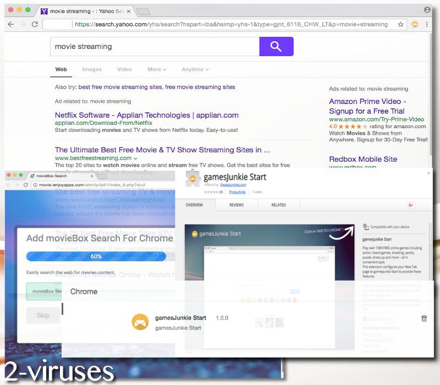440x385 pixels.
Task: Click theappjunkies.com publisher link
Action: [233, 185]
